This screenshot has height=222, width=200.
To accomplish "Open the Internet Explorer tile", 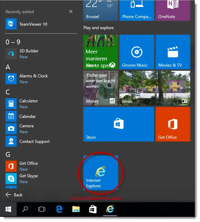I will 101,173.
